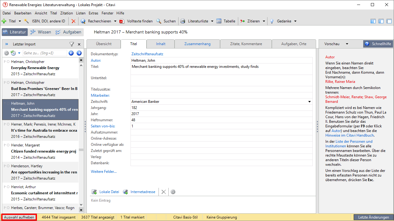Open the Zitation menu

coord(66,13)
